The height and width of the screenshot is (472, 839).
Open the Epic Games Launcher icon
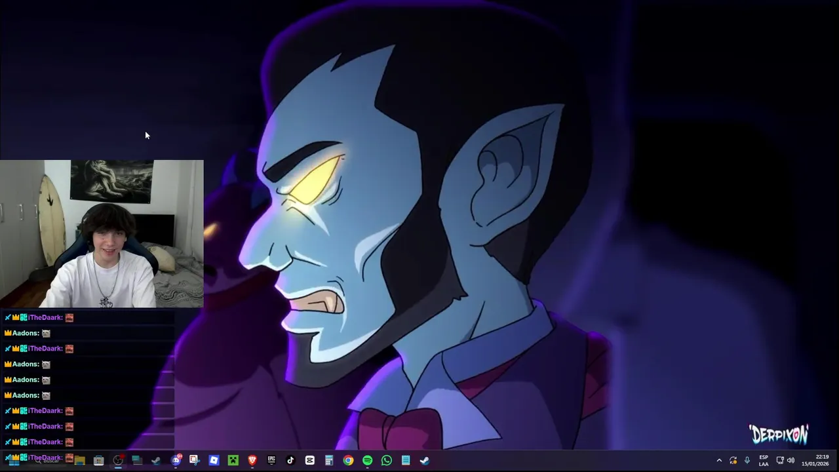(271, 460)
